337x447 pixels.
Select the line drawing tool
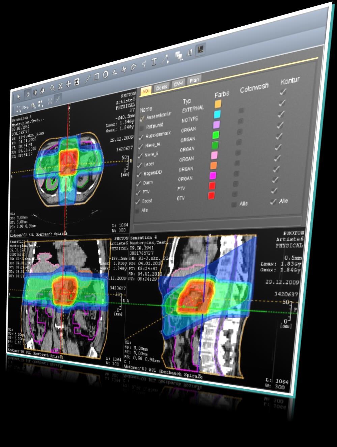pyautogui.click(x=87, y=79)
